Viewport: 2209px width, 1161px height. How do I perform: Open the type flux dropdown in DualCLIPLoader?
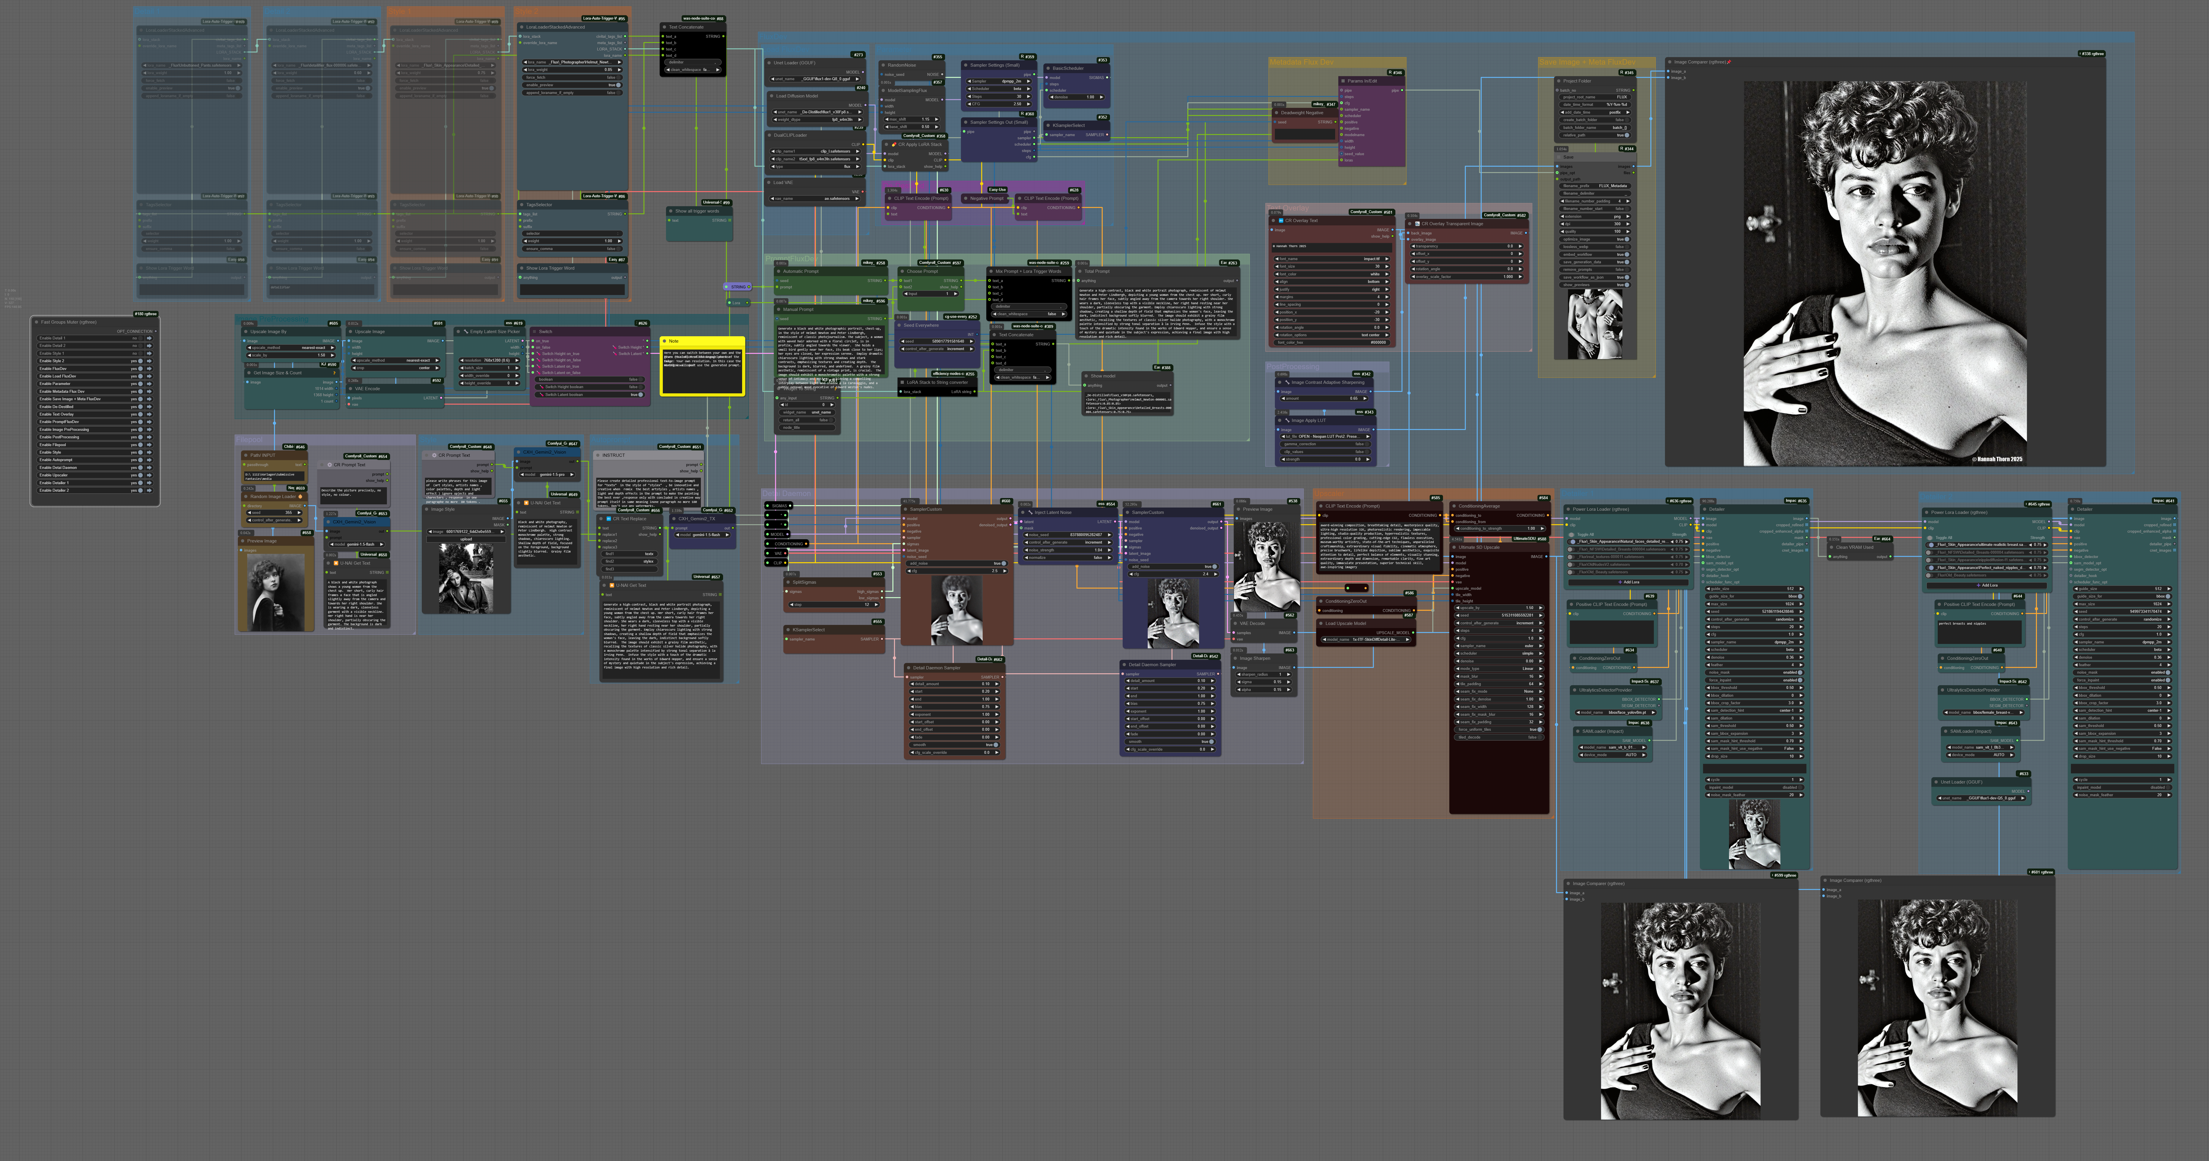816,166
